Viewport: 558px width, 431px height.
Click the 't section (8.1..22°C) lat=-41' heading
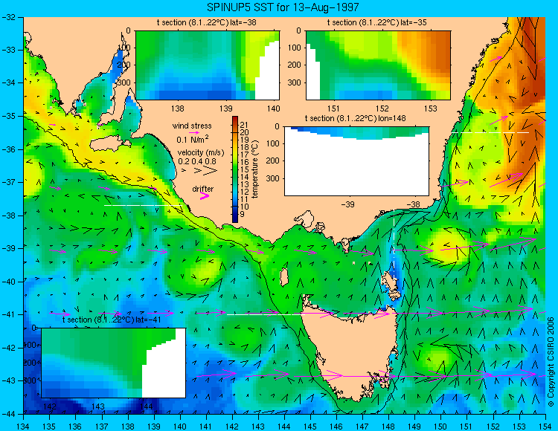point(112,320)
